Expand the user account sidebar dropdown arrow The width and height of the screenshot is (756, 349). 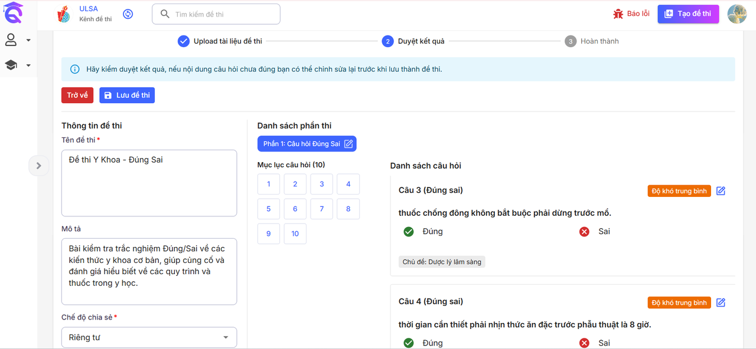tap(28, 41)
